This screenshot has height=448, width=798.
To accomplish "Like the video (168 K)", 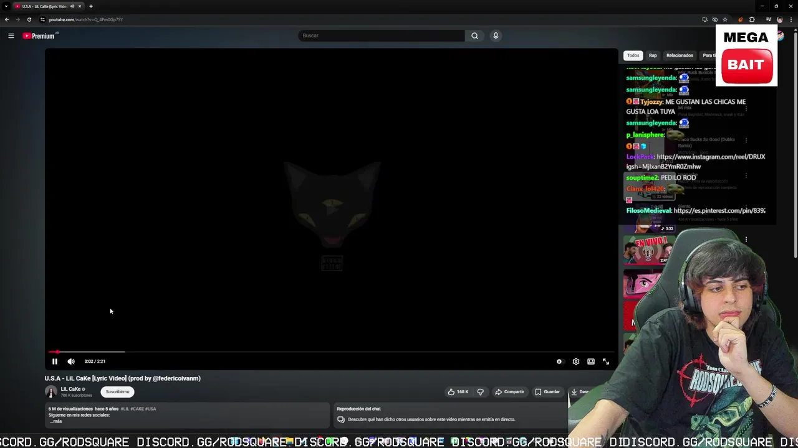I will pos(458,392).
